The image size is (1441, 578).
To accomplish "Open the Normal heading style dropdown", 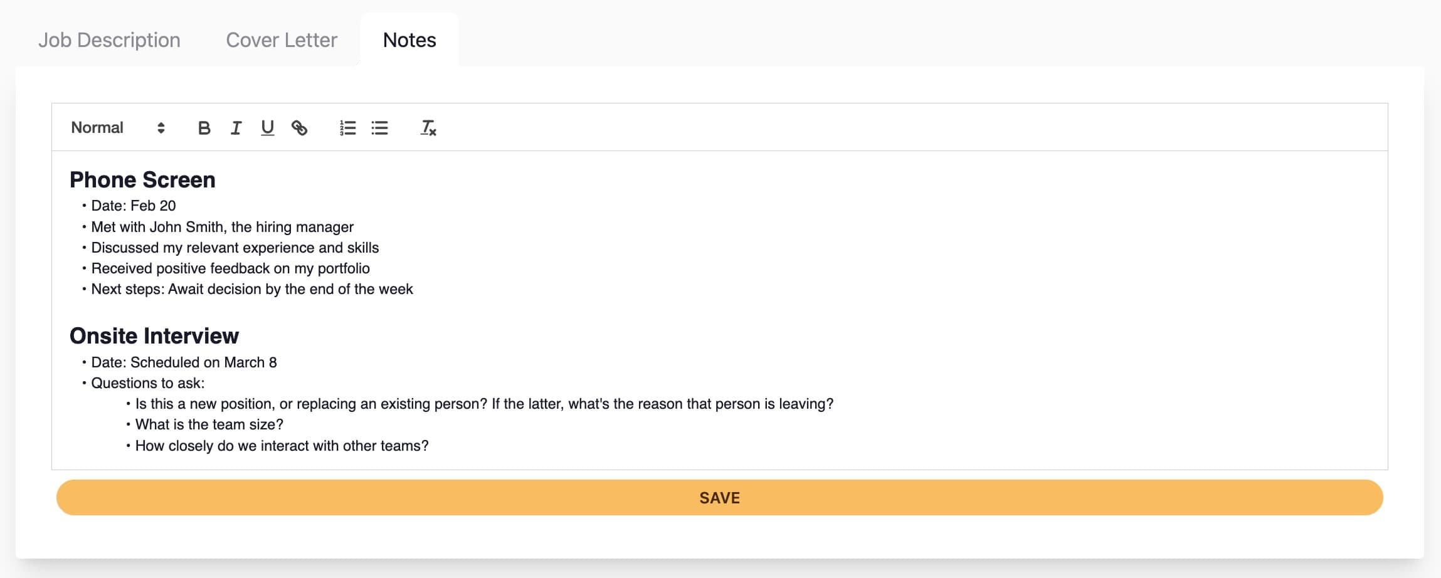I will tap(118, 128).
